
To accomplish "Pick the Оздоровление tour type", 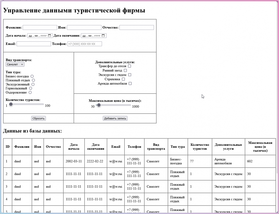I will pyautogui.click(x=30, y=92).
